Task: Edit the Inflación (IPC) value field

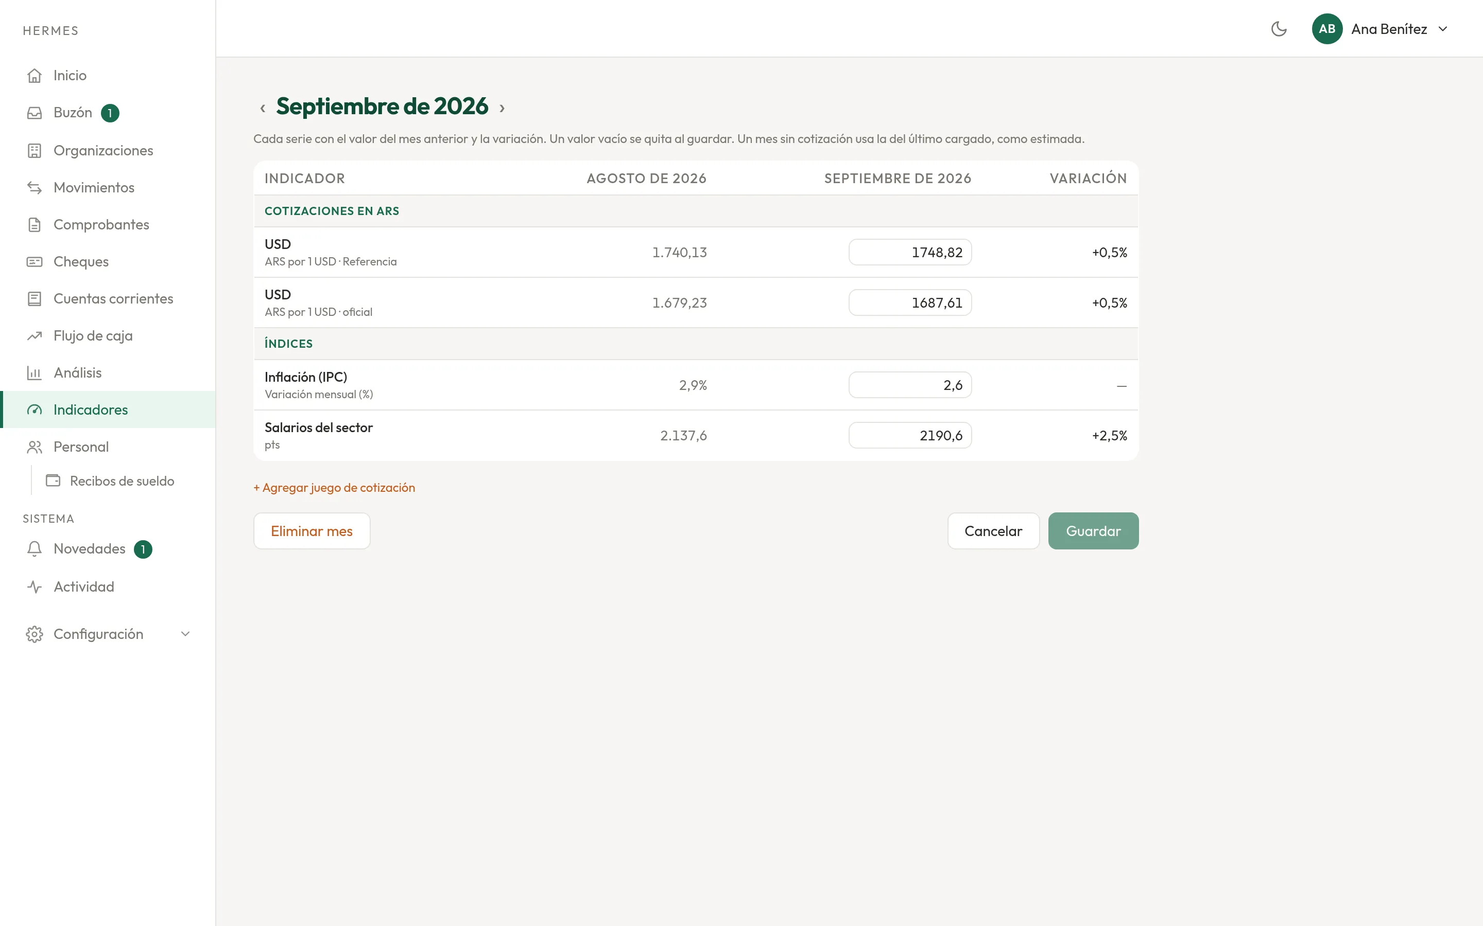Action: 910,385
